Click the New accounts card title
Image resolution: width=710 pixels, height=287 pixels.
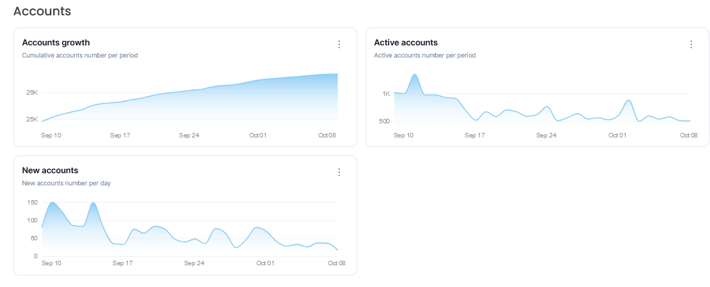tap(50, 171)
